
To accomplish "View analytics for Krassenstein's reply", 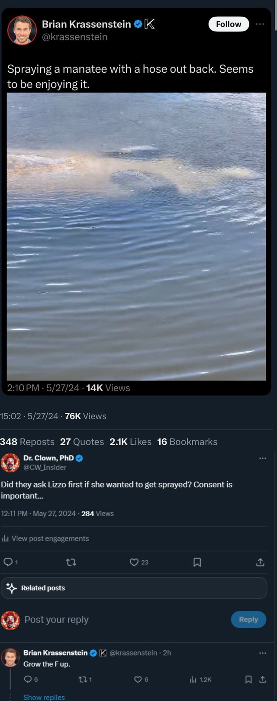I will coord(193,679).
